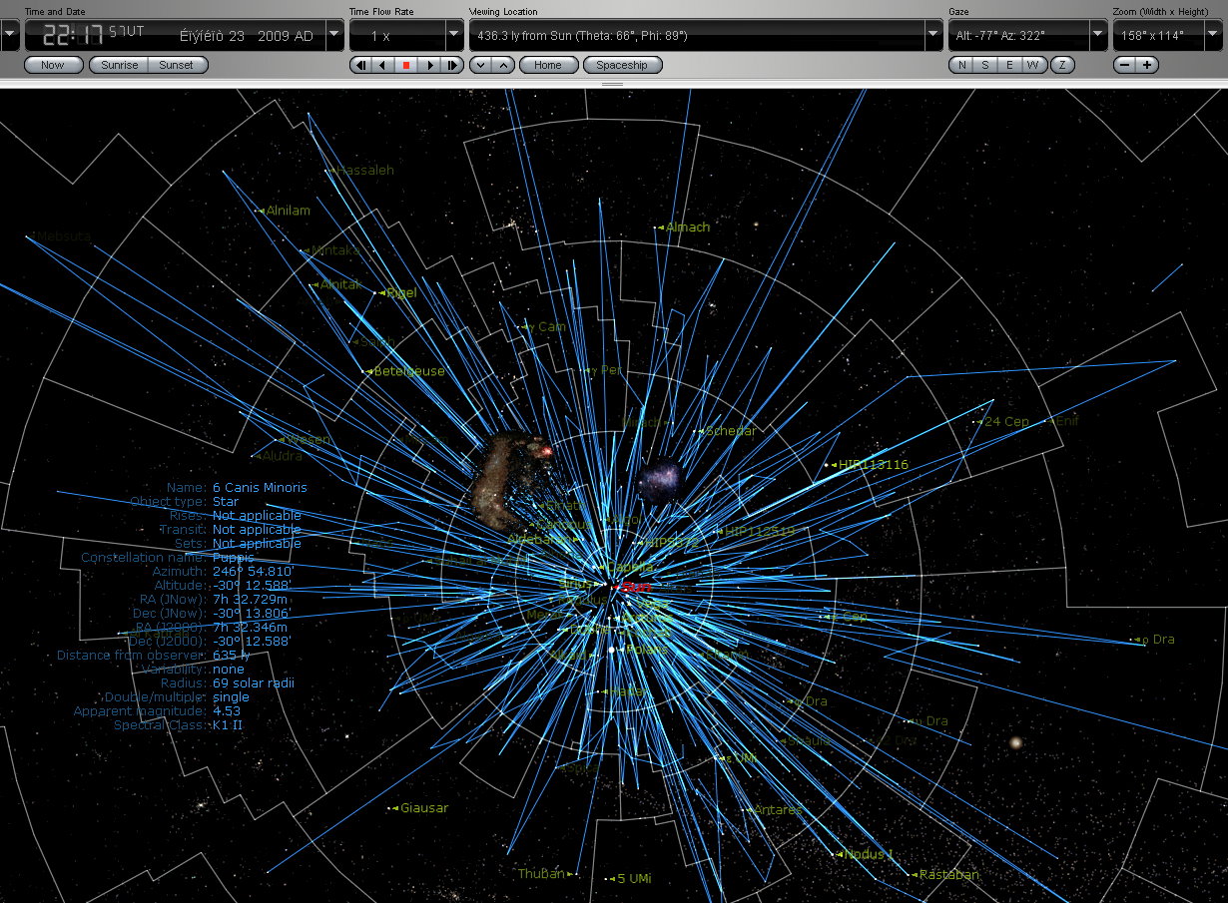Select the star labeled Alnilam
The image size is (1228, 903).
pos(289,211)
